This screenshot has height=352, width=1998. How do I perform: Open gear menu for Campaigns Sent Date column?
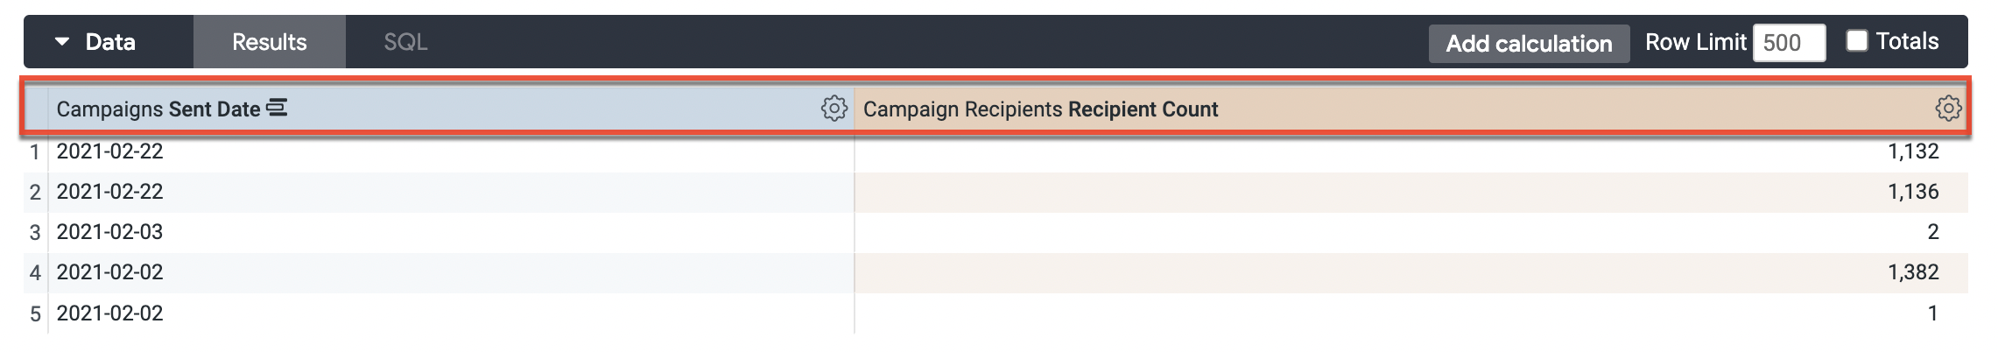pos(834,109)
